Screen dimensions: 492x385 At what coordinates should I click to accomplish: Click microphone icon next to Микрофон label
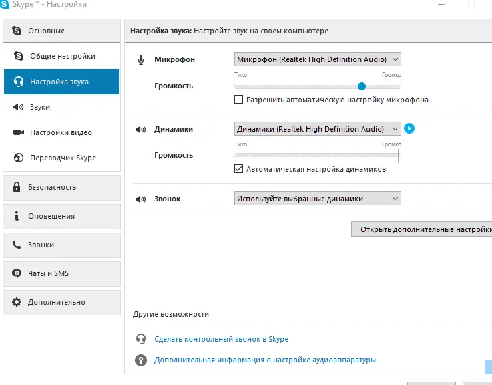click(141, 60)
